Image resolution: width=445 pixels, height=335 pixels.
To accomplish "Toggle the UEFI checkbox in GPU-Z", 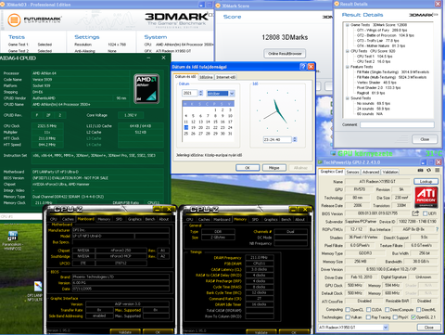I will 425,213.
